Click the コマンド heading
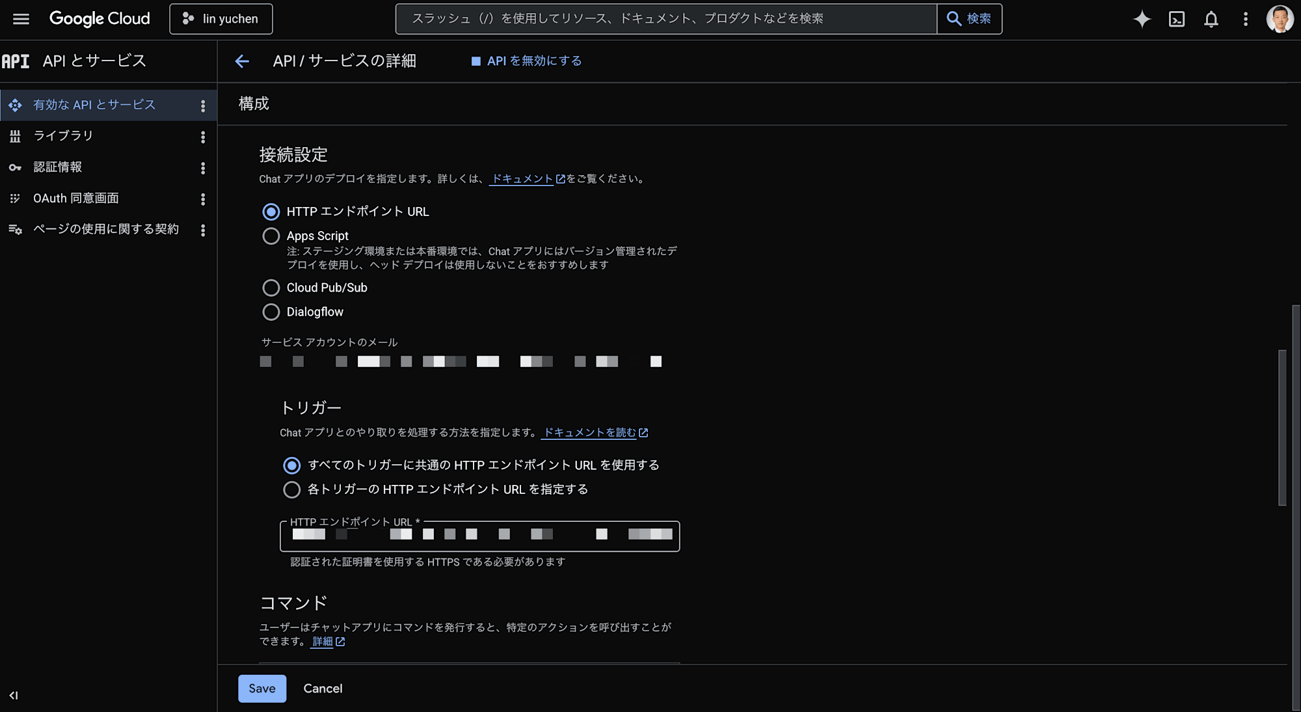Image resolution: width=1301 pixels, height=712 pixels. click(x=293, y=603)
